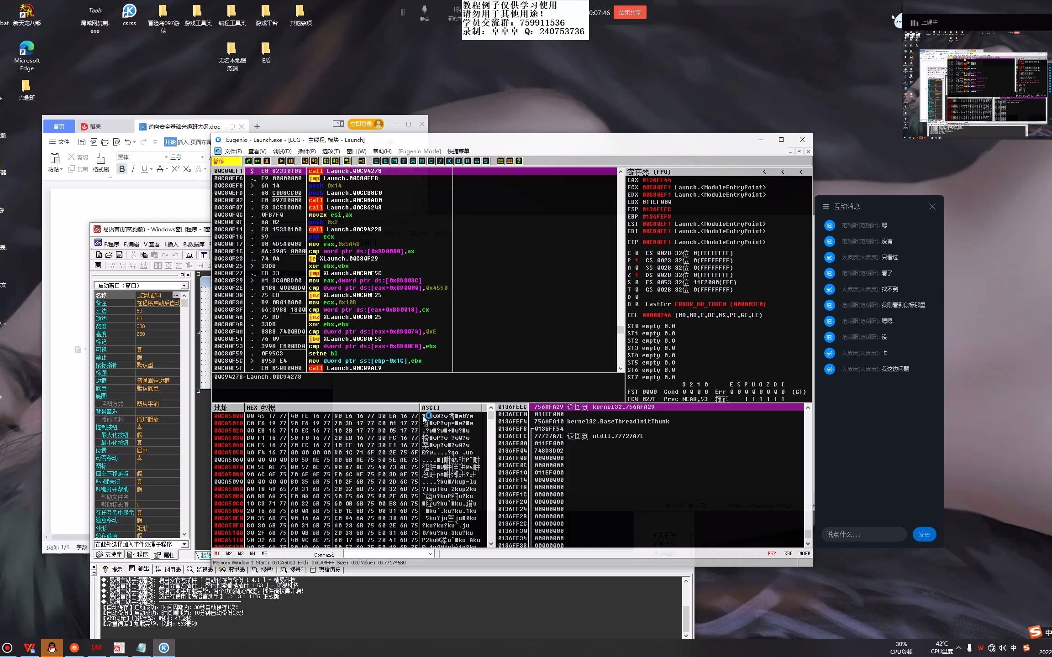1052x657 pixels.
Task: Open the Command input dropdown arrow
Action: coord(430,554)
